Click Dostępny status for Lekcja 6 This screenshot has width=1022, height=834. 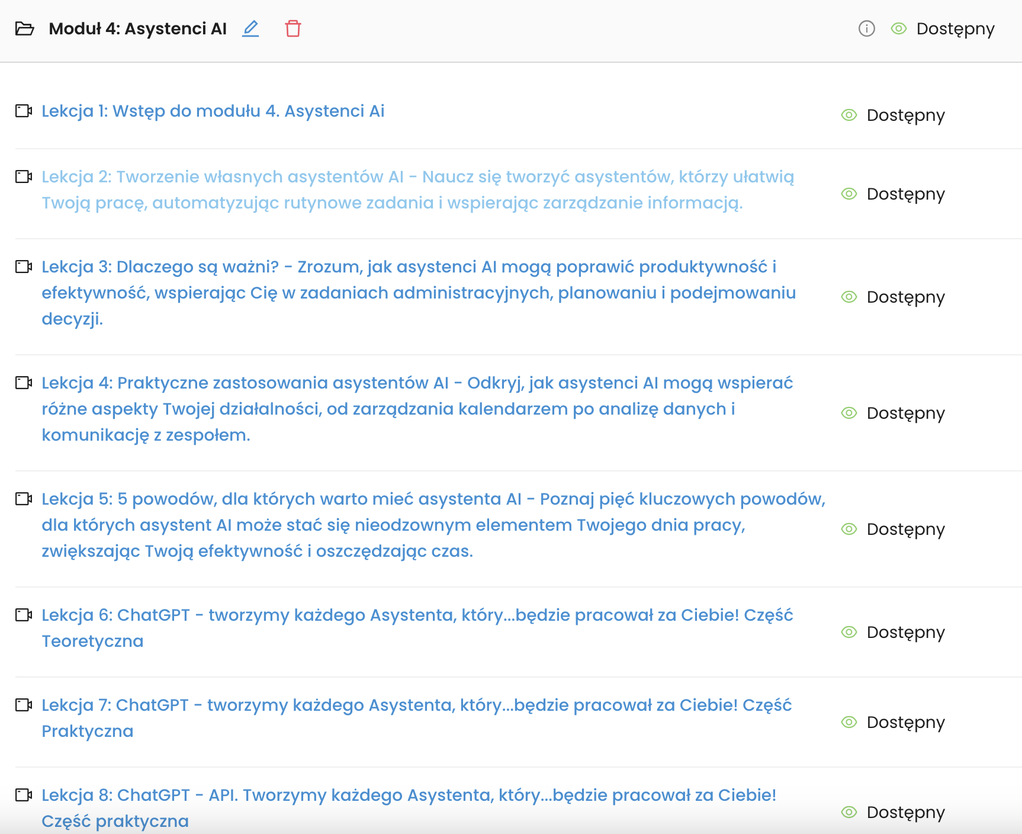pyautogui.click(x=905, y=633)
